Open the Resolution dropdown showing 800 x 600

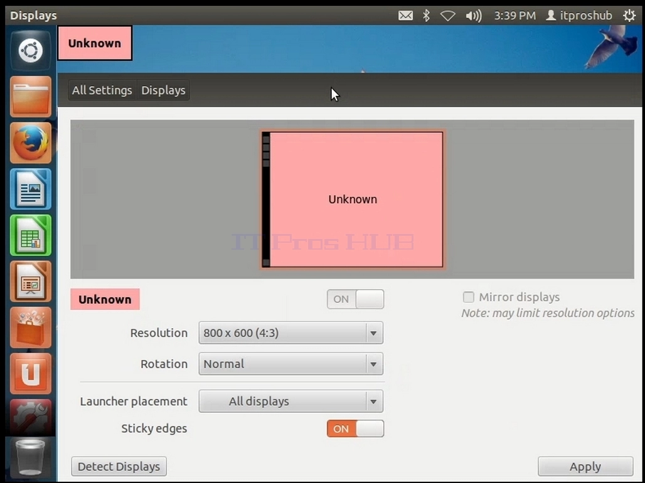click(291, 333)
